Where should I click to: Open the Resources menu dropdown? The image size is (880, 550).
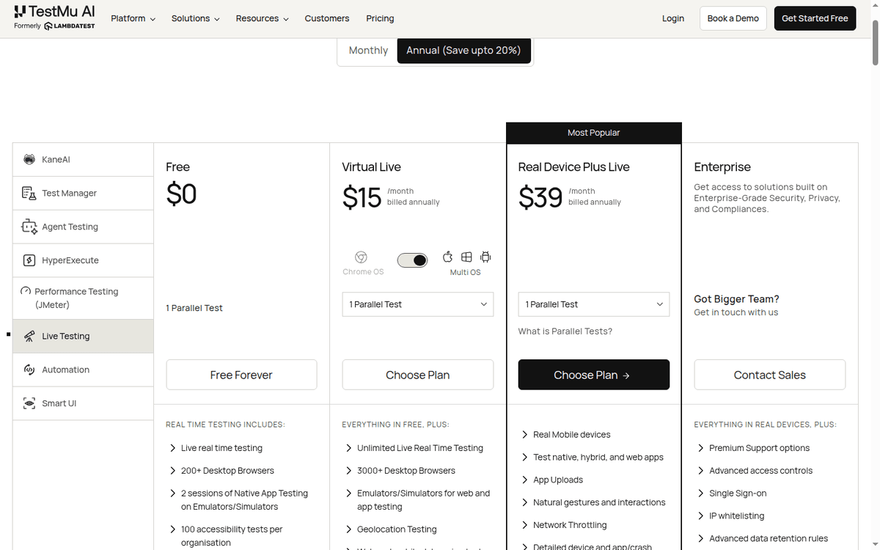tap(262, 18)
